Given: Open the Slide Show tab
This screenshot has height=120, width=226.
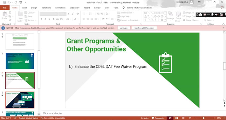Looking at the screenshot, I should [x=74, y=8].
